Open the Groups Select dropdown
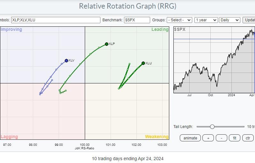This screenshot has width=255, height=163. pyautogui.click(x=179, y=20)
